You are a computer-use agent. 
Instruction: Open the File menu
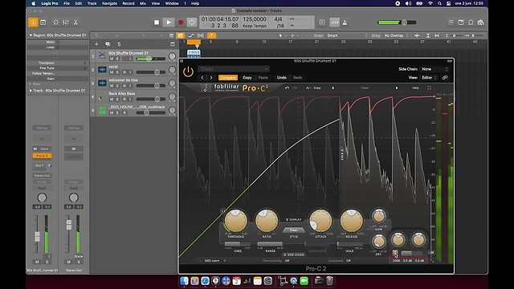point(67,3)
